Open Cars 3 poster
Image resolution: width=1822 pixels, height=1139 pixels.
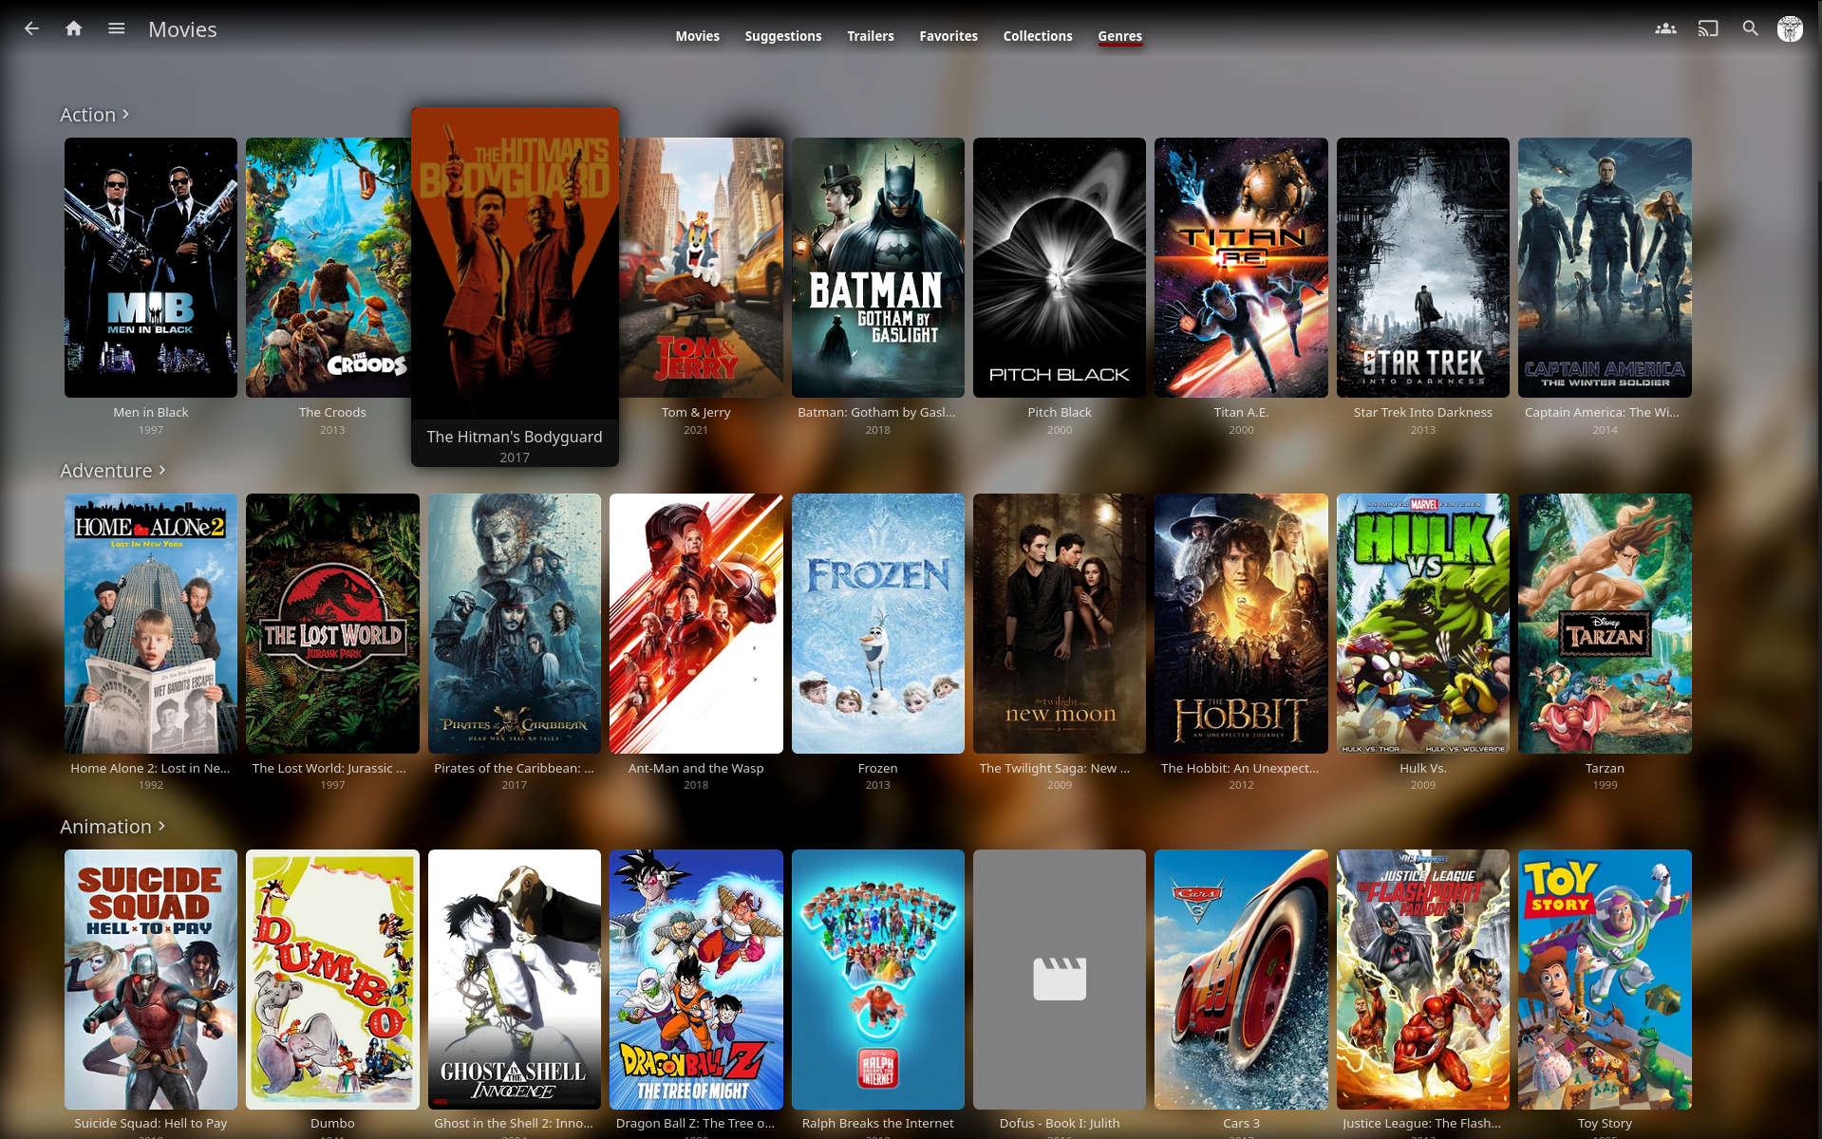(x=1241, y=979)
